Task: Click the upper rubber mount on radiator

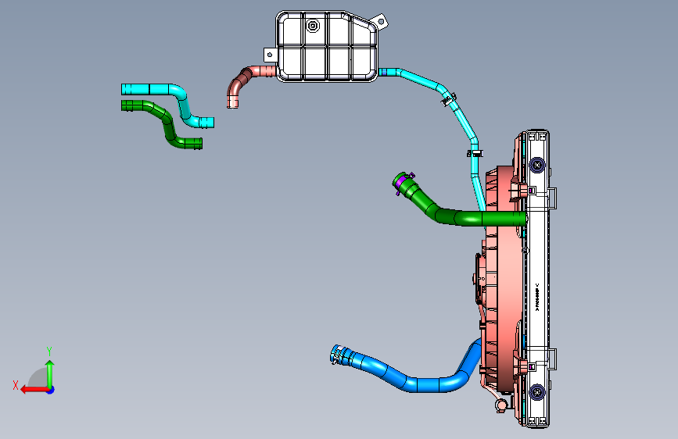Action: pos(537,165)
